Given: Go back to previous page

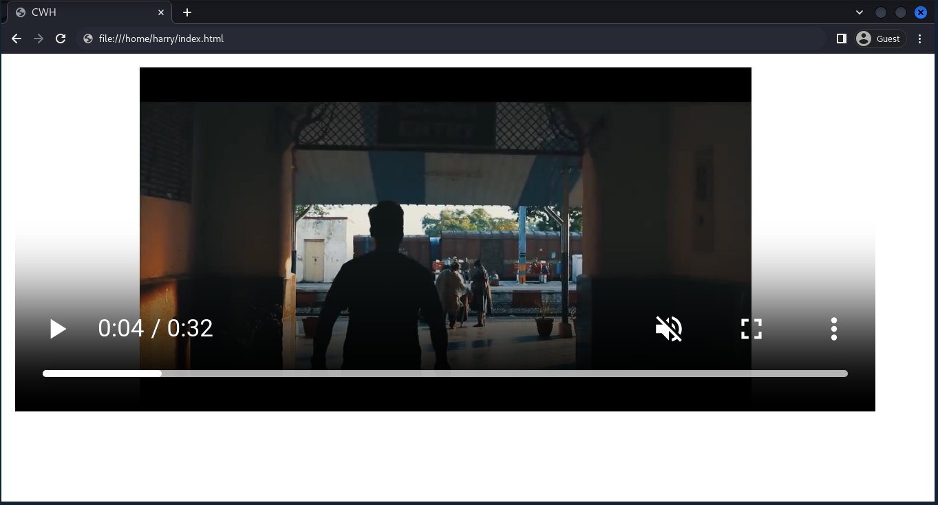Looking at the screenshot, I should [17, 39].
